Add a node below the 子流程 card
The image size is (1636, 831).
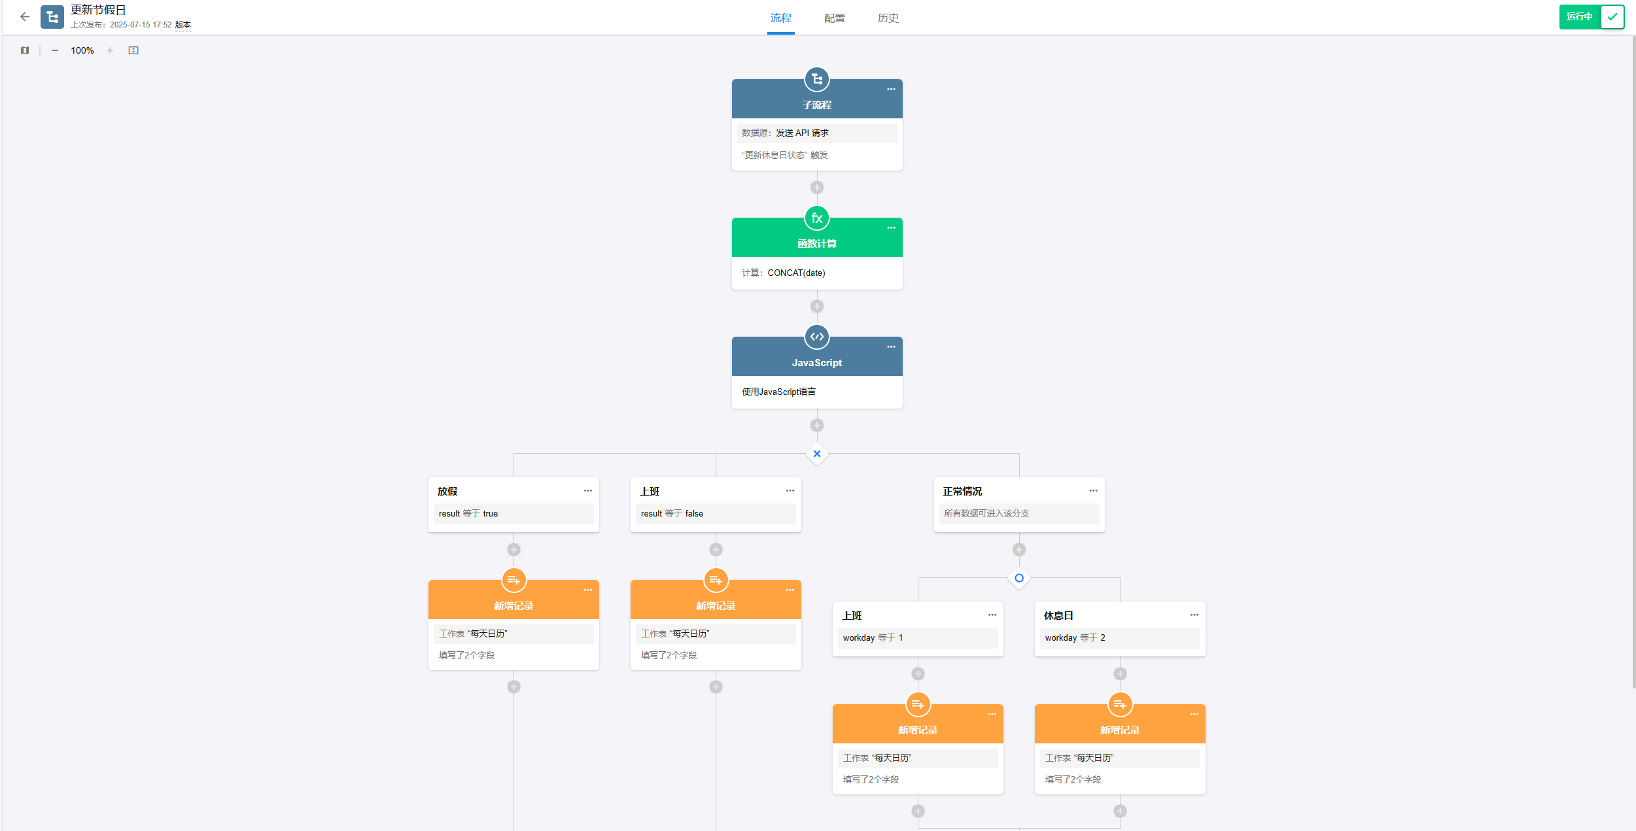click(x=817, y=188)
